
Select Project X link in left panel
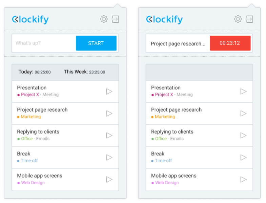click(30, 95)
